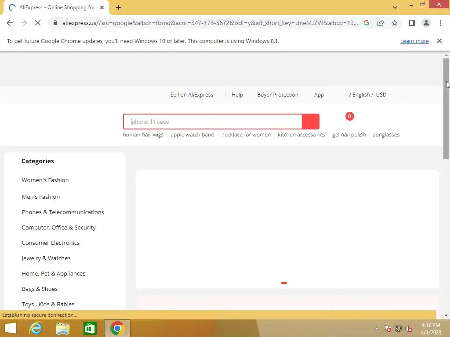Click the Categories heading
The image size is (450, 337).
[x=38, y=161]
